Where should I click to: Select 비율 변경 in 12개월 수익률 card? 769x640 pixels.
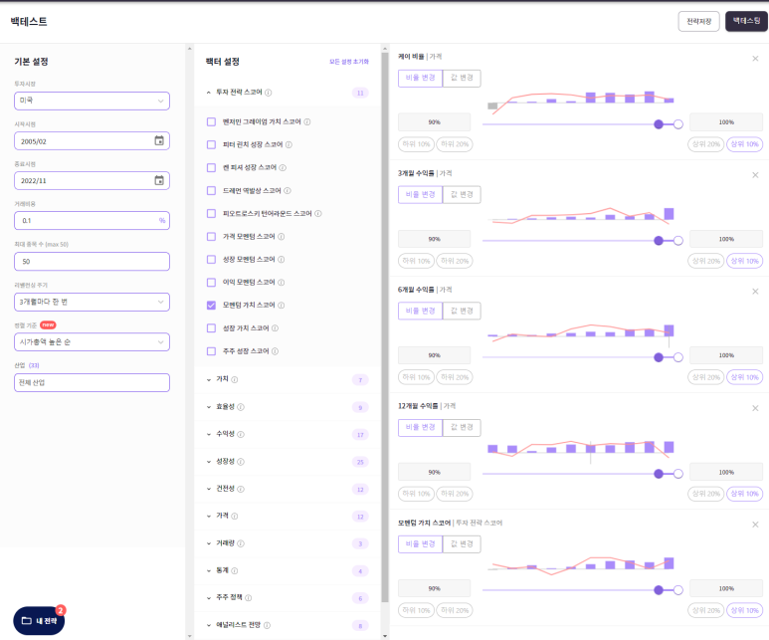click(420, 427)
